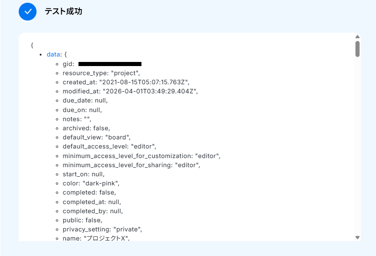Select the resource_type "project" line

[101, 73]
